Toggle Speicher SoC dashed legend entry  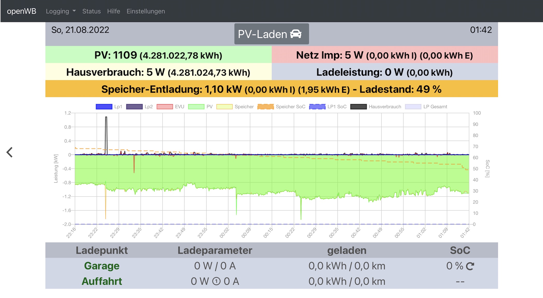coord(266,107)
